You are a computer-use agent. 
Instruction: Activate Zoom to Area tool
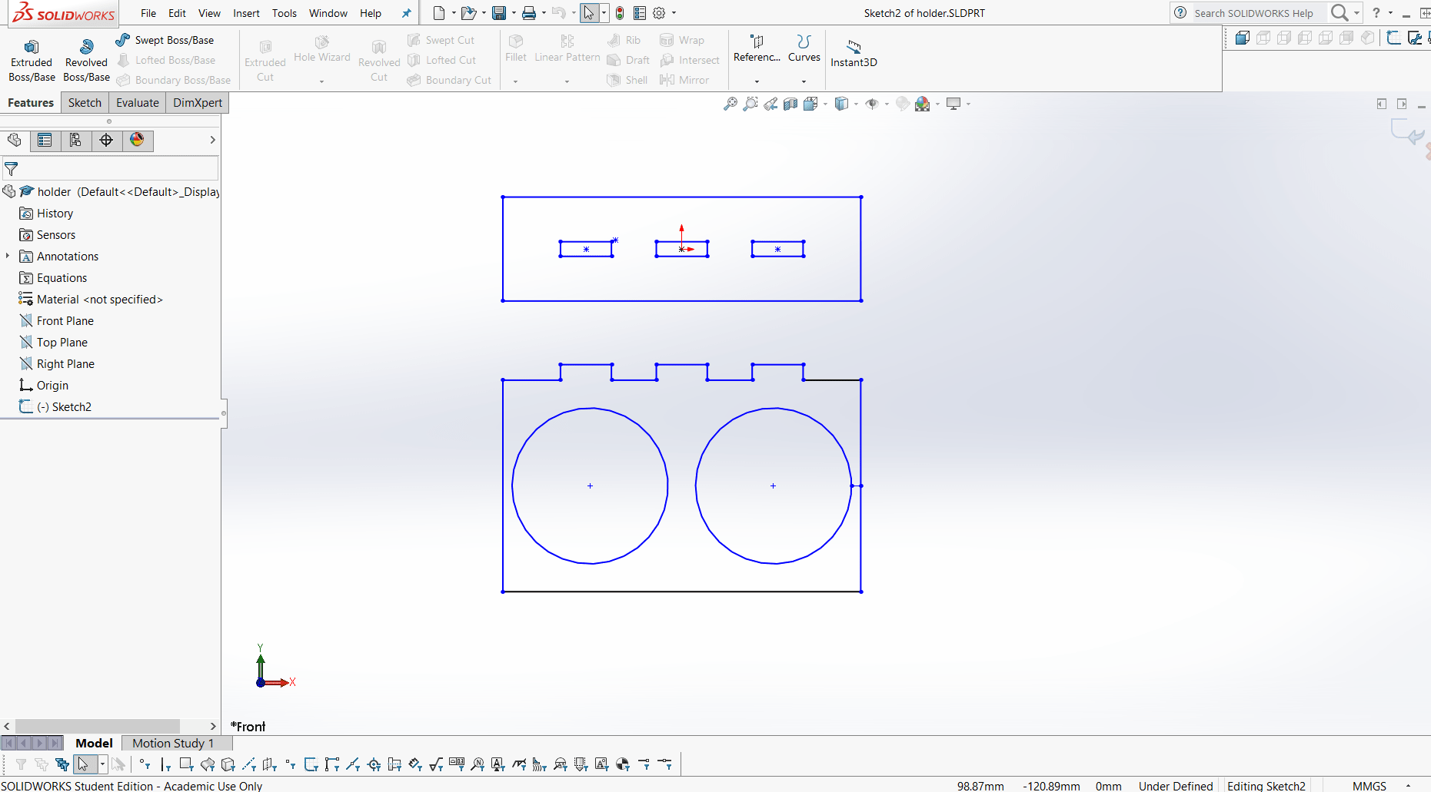(750, 104)
